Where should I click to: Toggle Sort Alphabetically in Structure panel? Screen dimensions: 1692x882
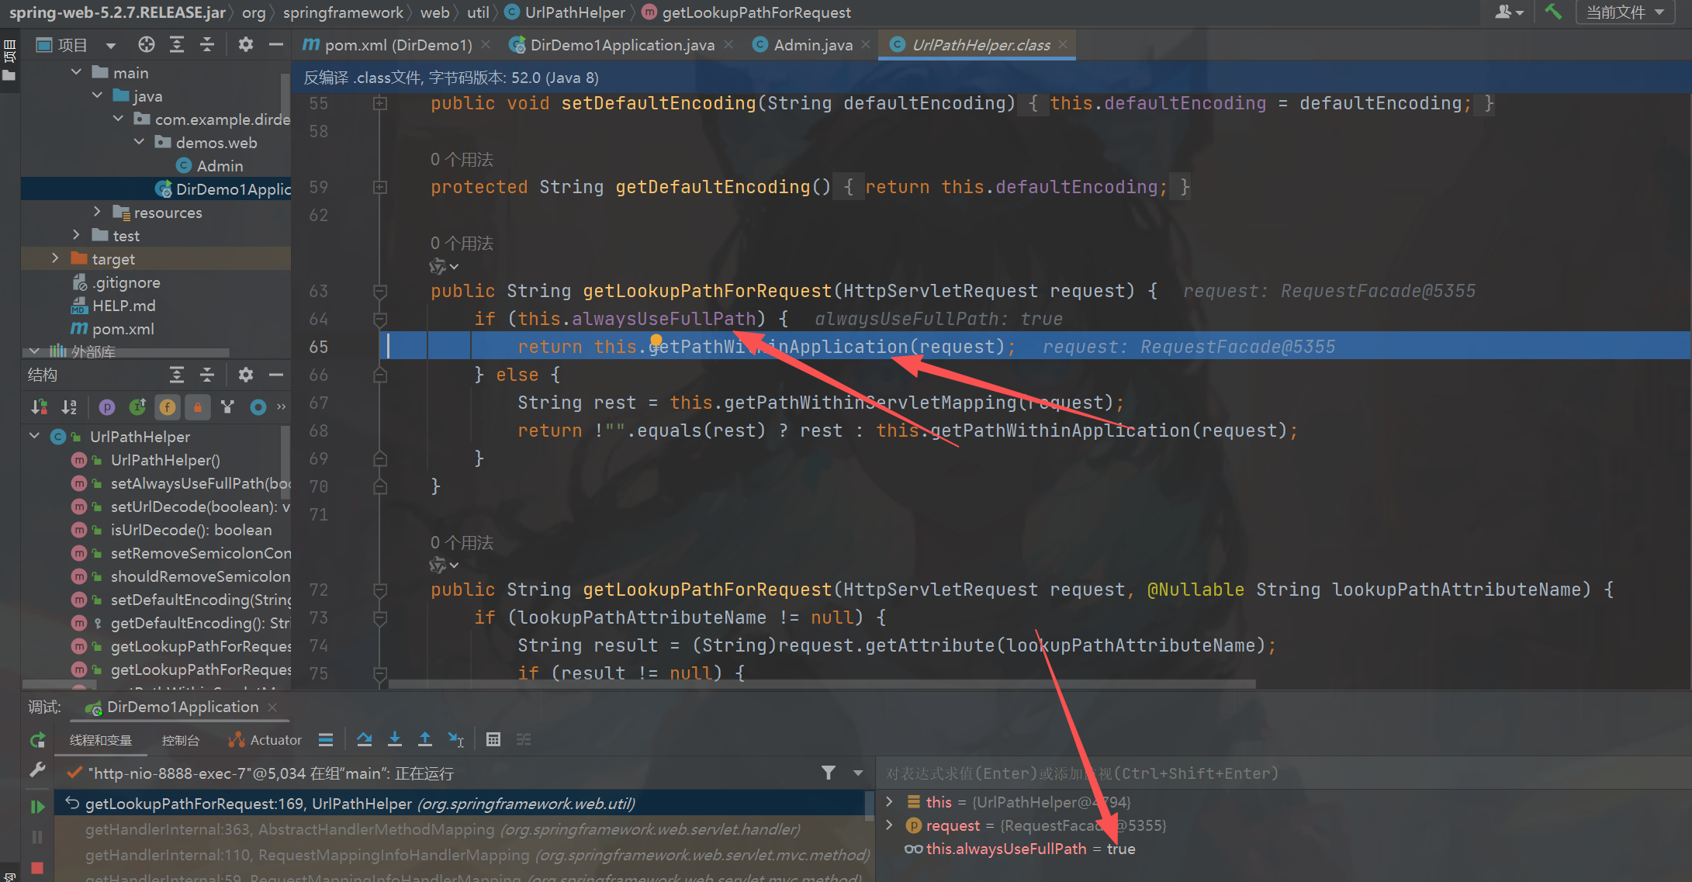pos(69,406)
